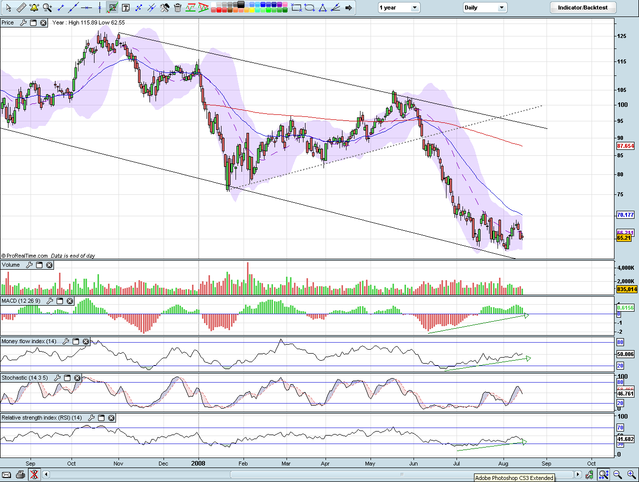Click the trash can delete icon
The image size is (639, 482).
tap(177, 7)
